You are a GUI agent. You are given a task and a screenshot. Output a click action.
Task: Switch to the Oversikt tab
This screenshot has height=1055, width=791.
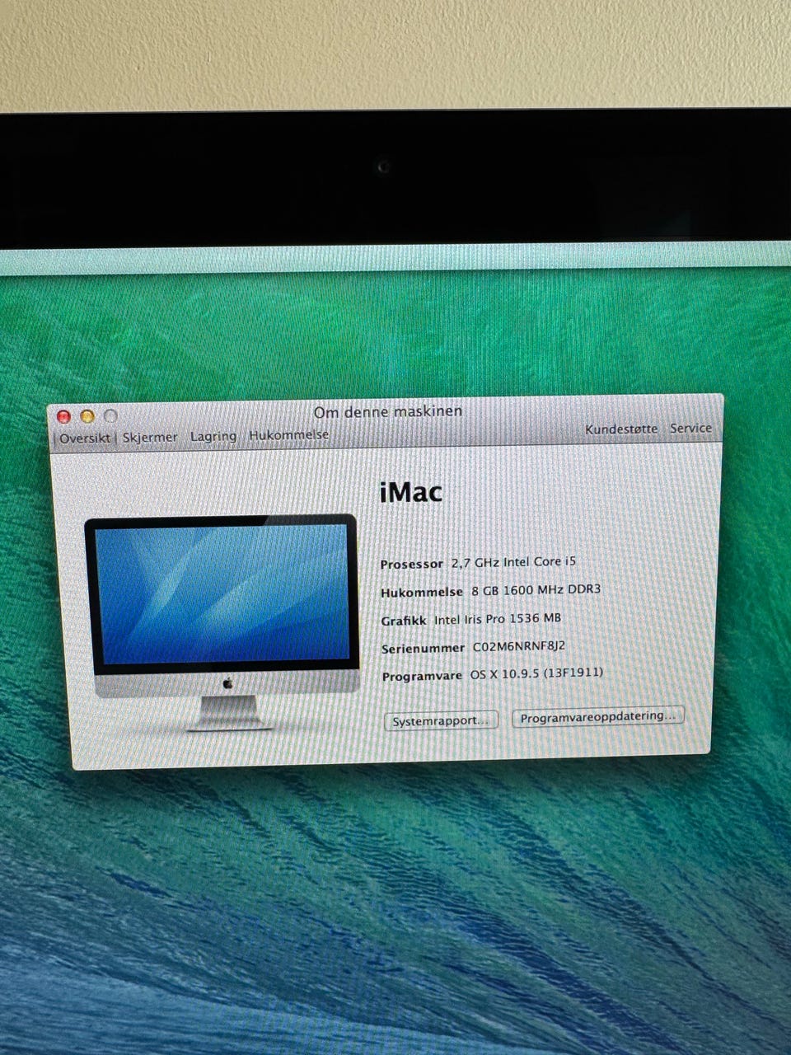click(x=85, y=438)
